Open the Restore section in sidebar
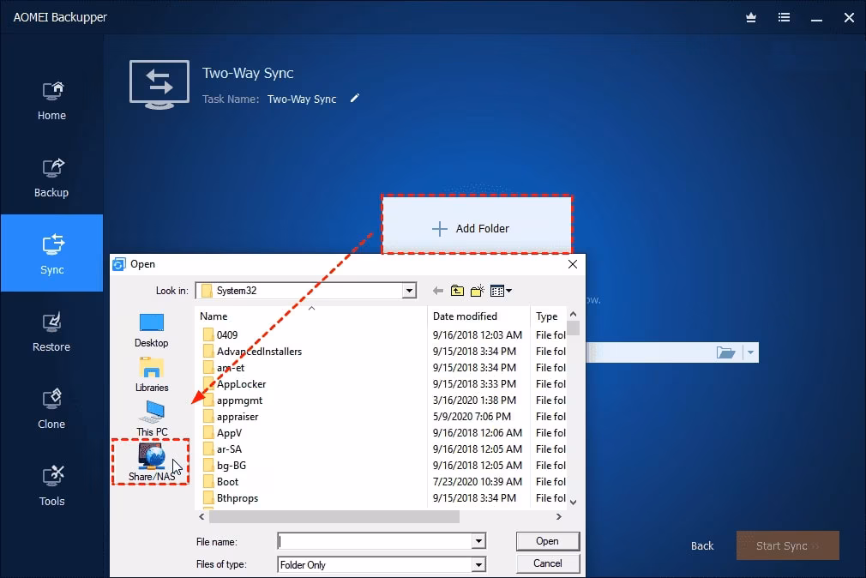 [x=51, y=332]
